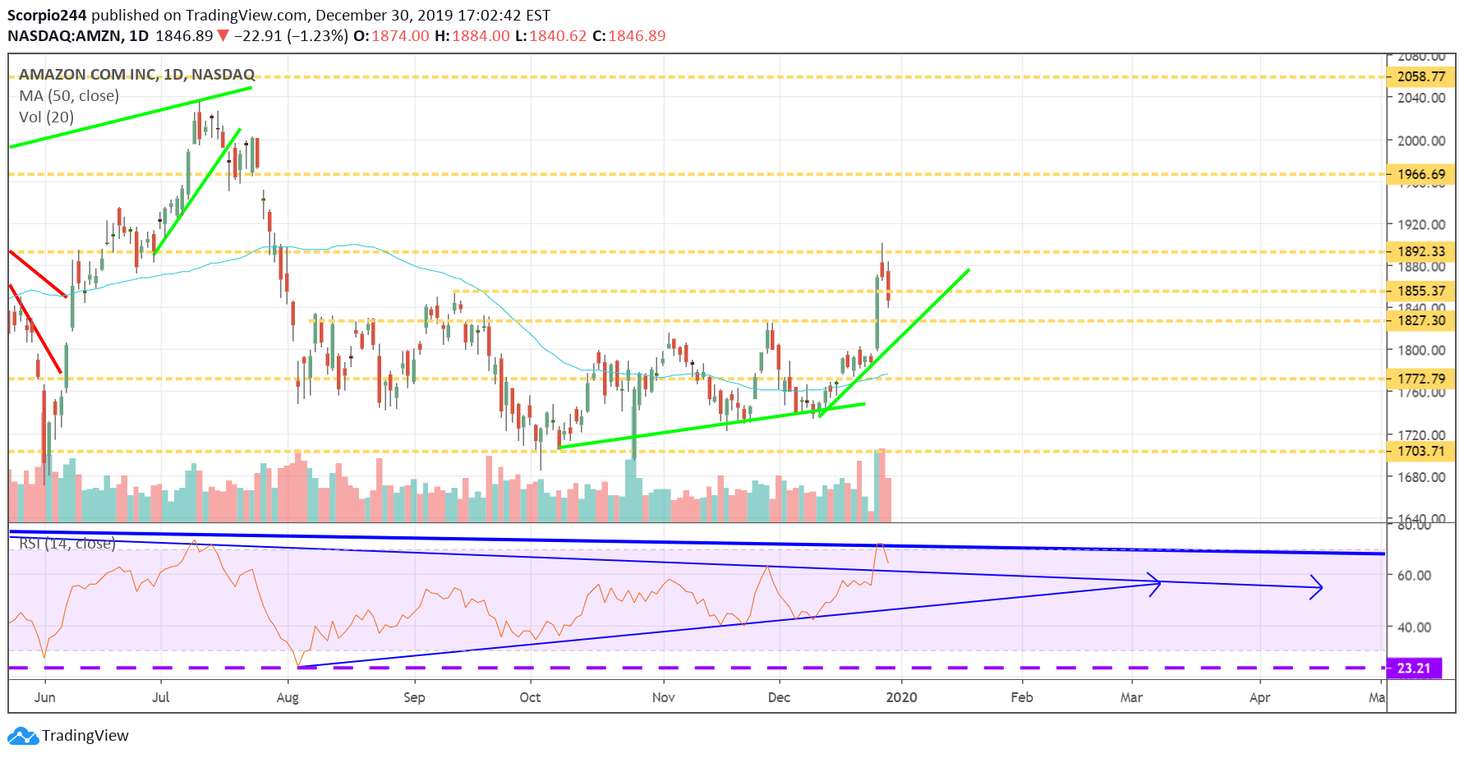Click the Aug label on time axis

(288, 697)
